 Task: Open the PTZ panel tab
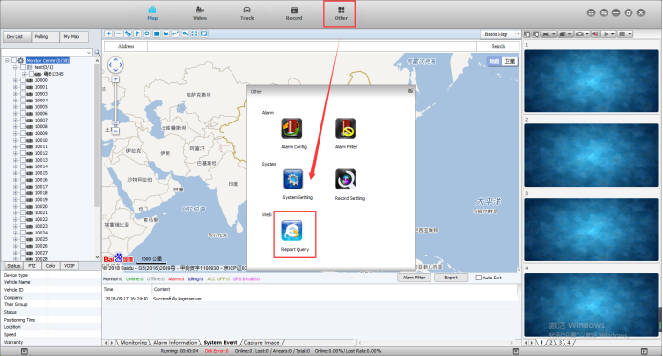pyautogui.click(x=32, y=266)
